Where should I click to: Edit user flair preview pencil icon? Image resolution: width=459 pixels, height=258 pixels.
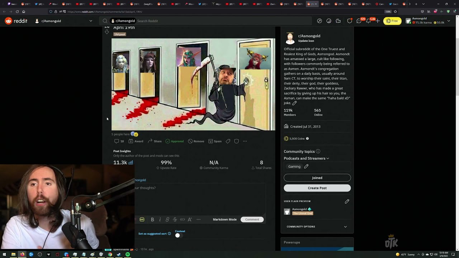[x=347, y=201]
